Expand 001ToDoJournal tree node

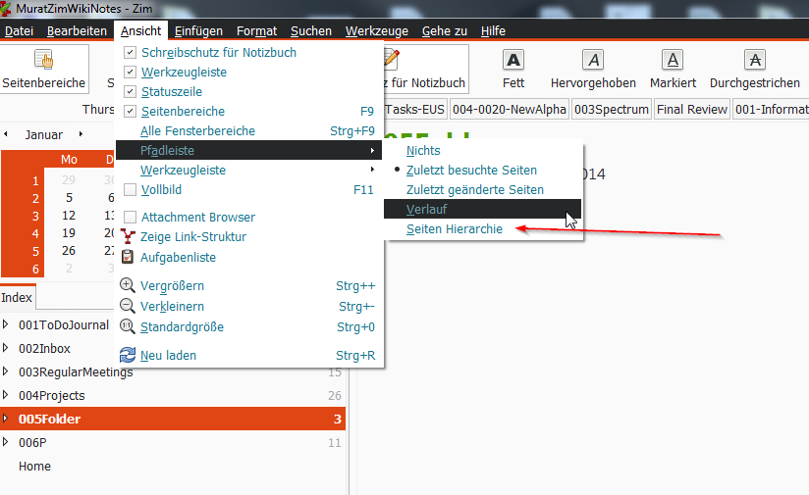[x=5, y=324]
